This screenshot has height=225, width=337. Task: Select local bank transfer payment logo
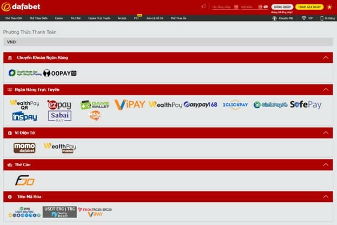pyautogui.click(x=25, y=73)
